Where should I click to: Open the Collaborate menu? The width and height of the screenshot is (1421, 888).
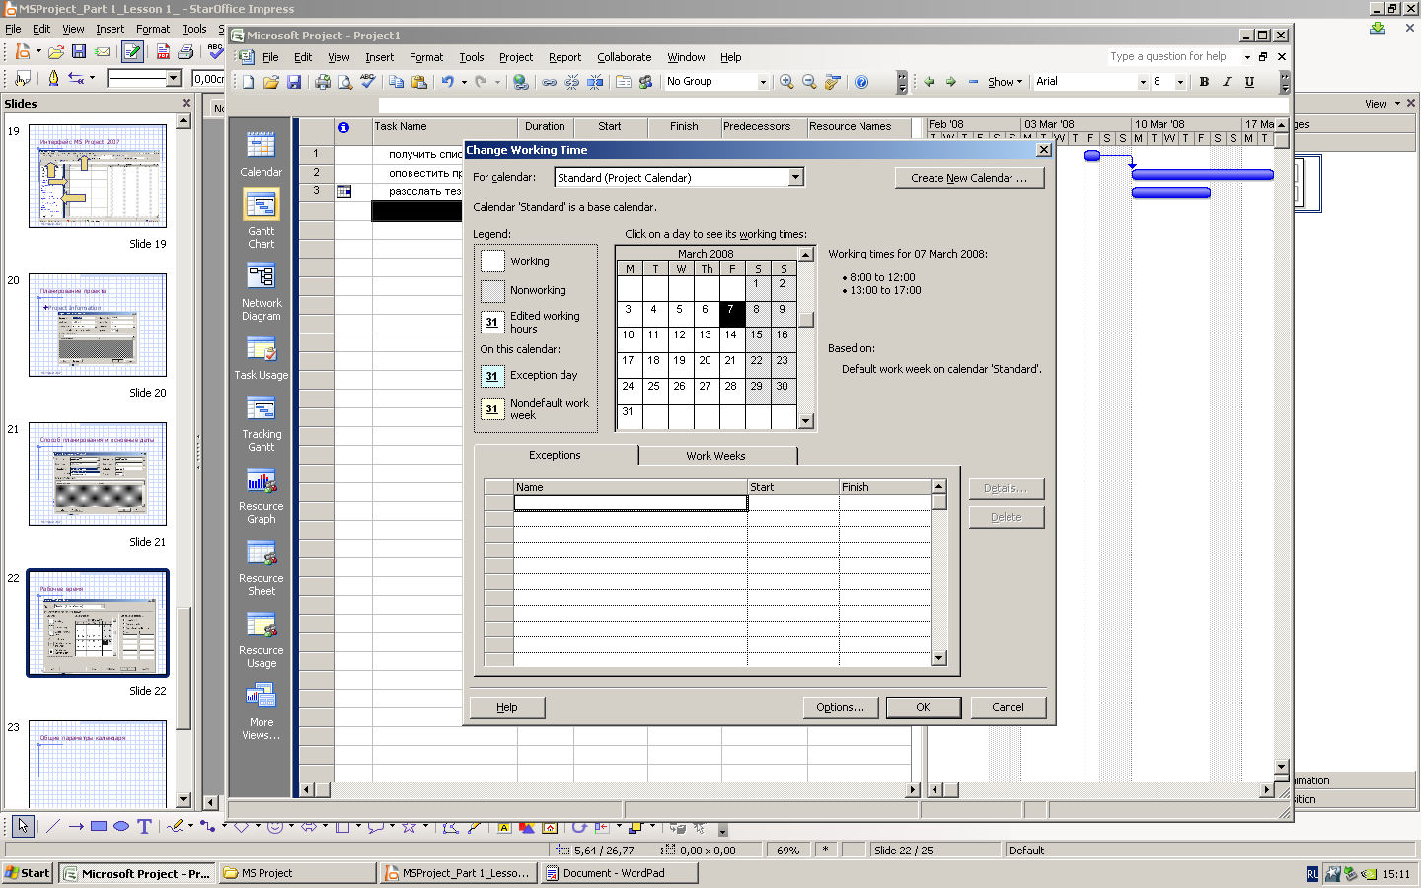(x=624, y=57)
